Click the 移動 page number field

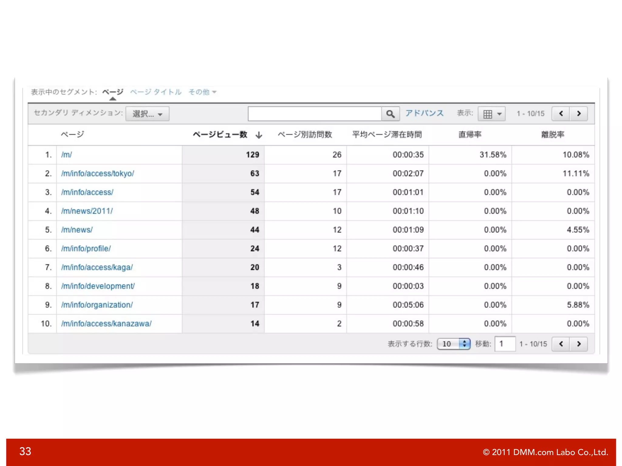coord(505,344)
